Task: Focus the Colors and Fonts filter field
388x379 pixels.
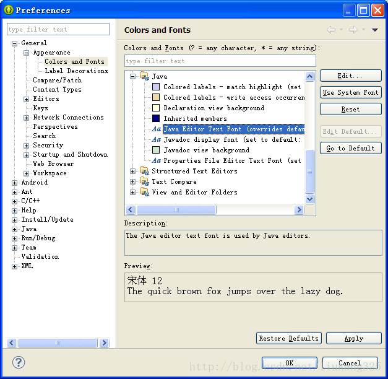Action: click(x=220, y=61)
